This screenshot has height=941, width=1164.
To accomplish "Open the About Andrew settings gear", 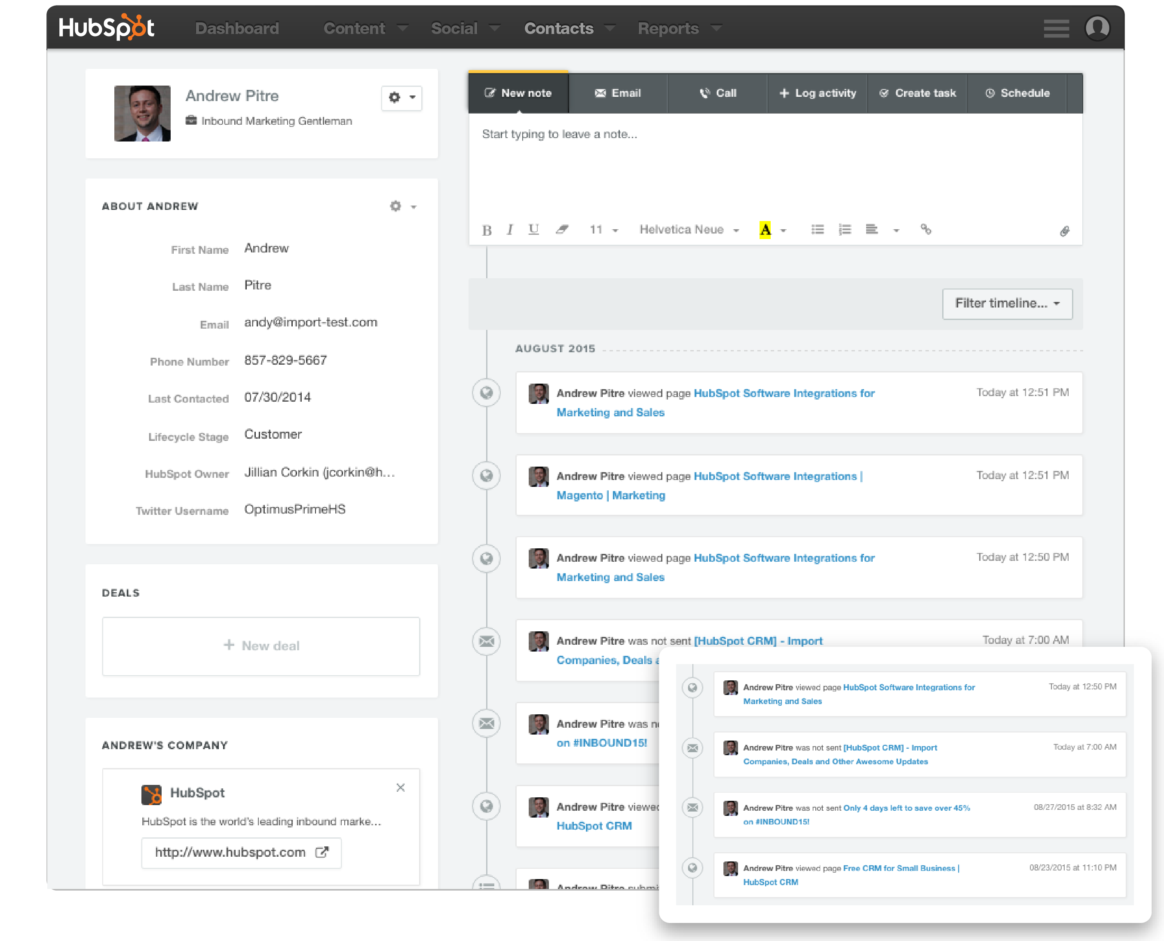I will (395, 206).
